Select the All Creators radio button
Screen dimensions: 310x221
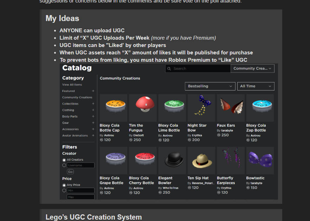point(64,160)
